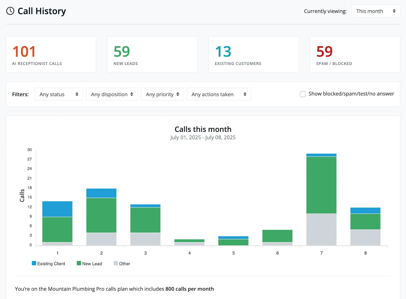
Task: Click the clock icon beside Call History
Action: click(x=10, y=11)
